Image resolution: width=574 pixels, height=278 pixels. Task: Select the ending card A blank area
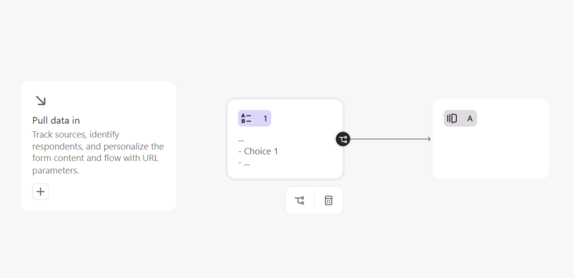490,153
